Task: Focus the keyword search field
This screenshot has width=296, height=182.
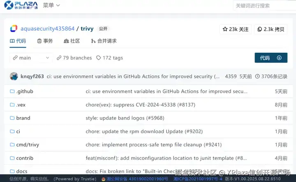Action: [265, 6]
